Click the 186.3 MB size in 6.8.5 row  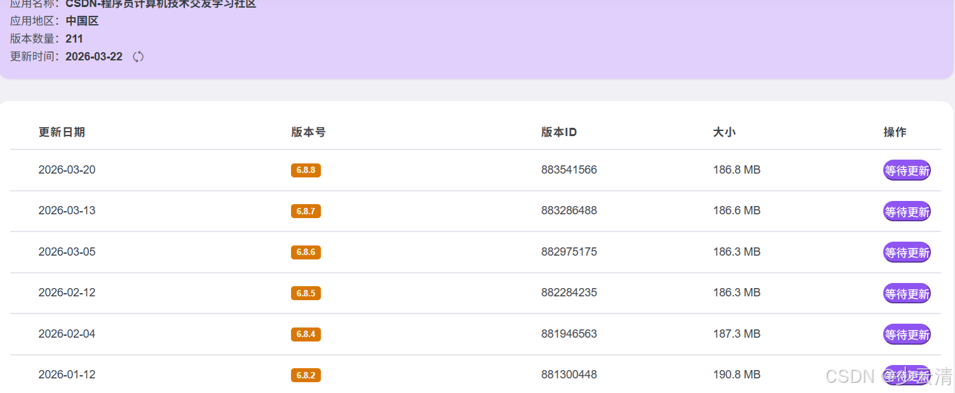pos(737,293)
